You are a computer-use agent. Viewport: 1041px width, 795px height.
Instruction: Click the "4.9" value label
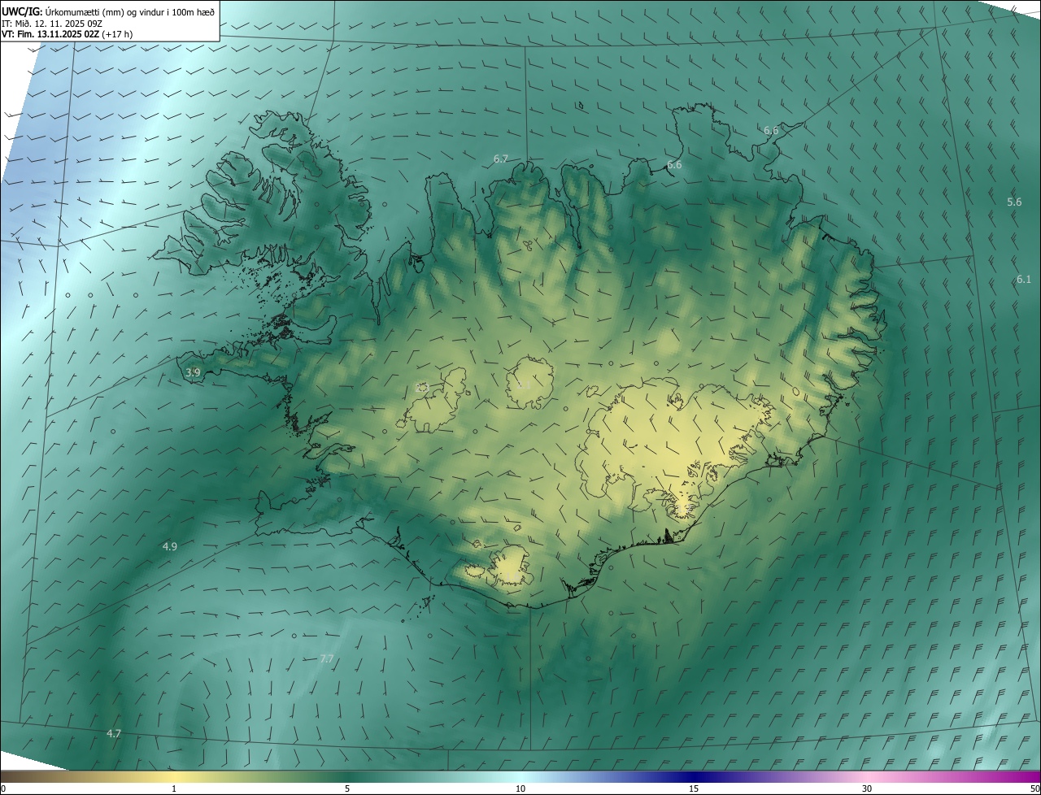(x=170, y=547)
